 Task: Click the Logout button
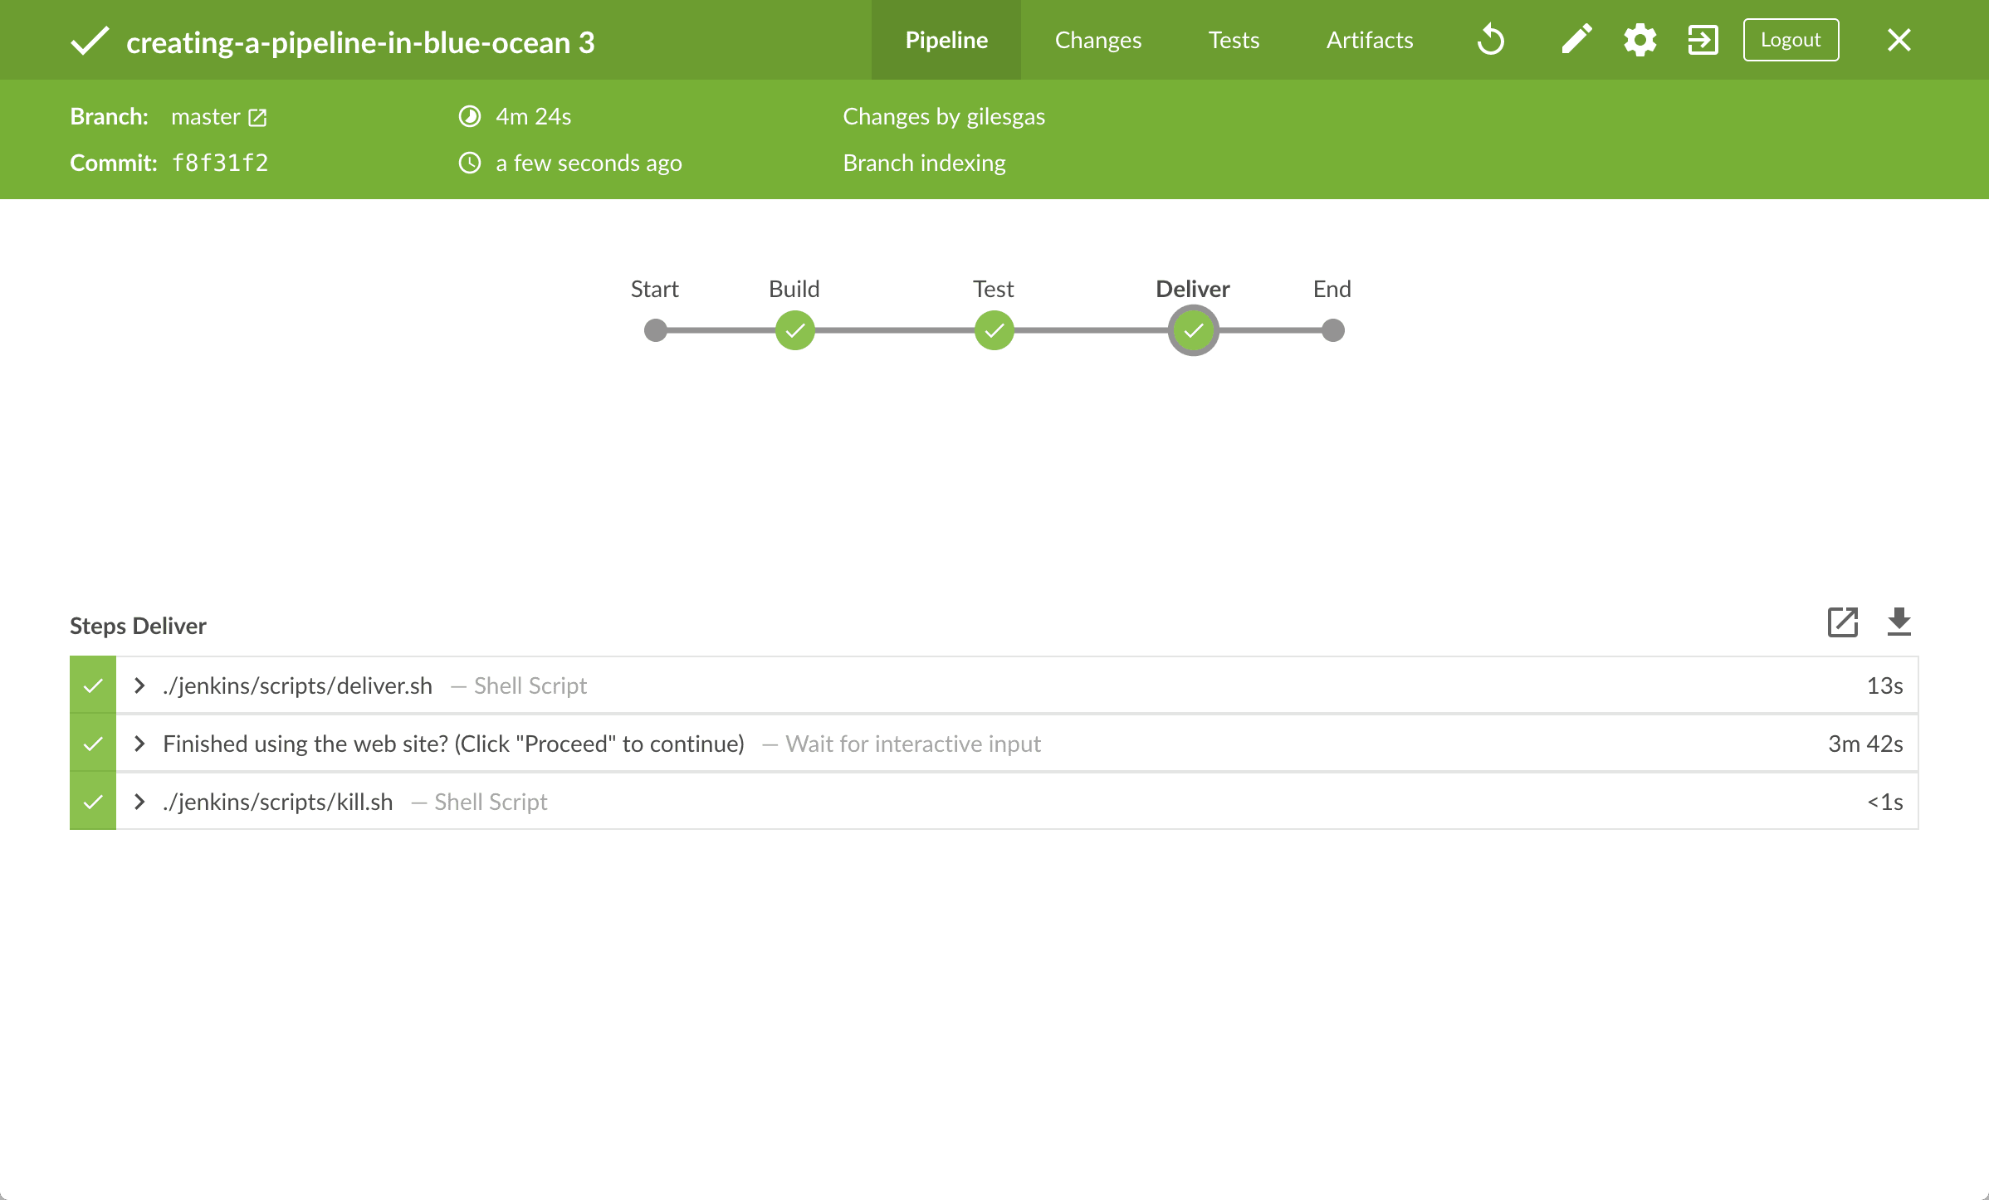point(1790,39)
